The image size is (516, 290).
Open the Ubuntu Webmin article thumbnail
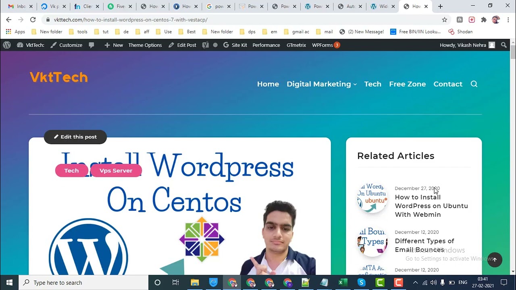(372, 198)
